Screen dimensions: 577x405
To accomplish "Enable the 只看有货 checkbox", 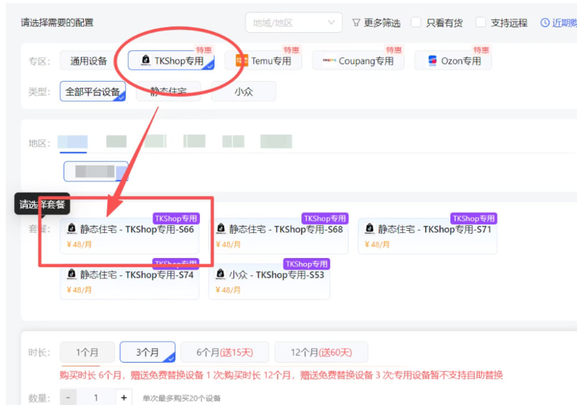I will [416, 22].
